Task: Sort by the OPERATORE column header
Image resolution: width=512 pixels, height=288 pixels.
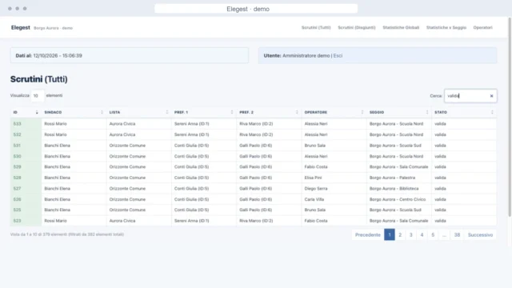Action: [334, 112]
